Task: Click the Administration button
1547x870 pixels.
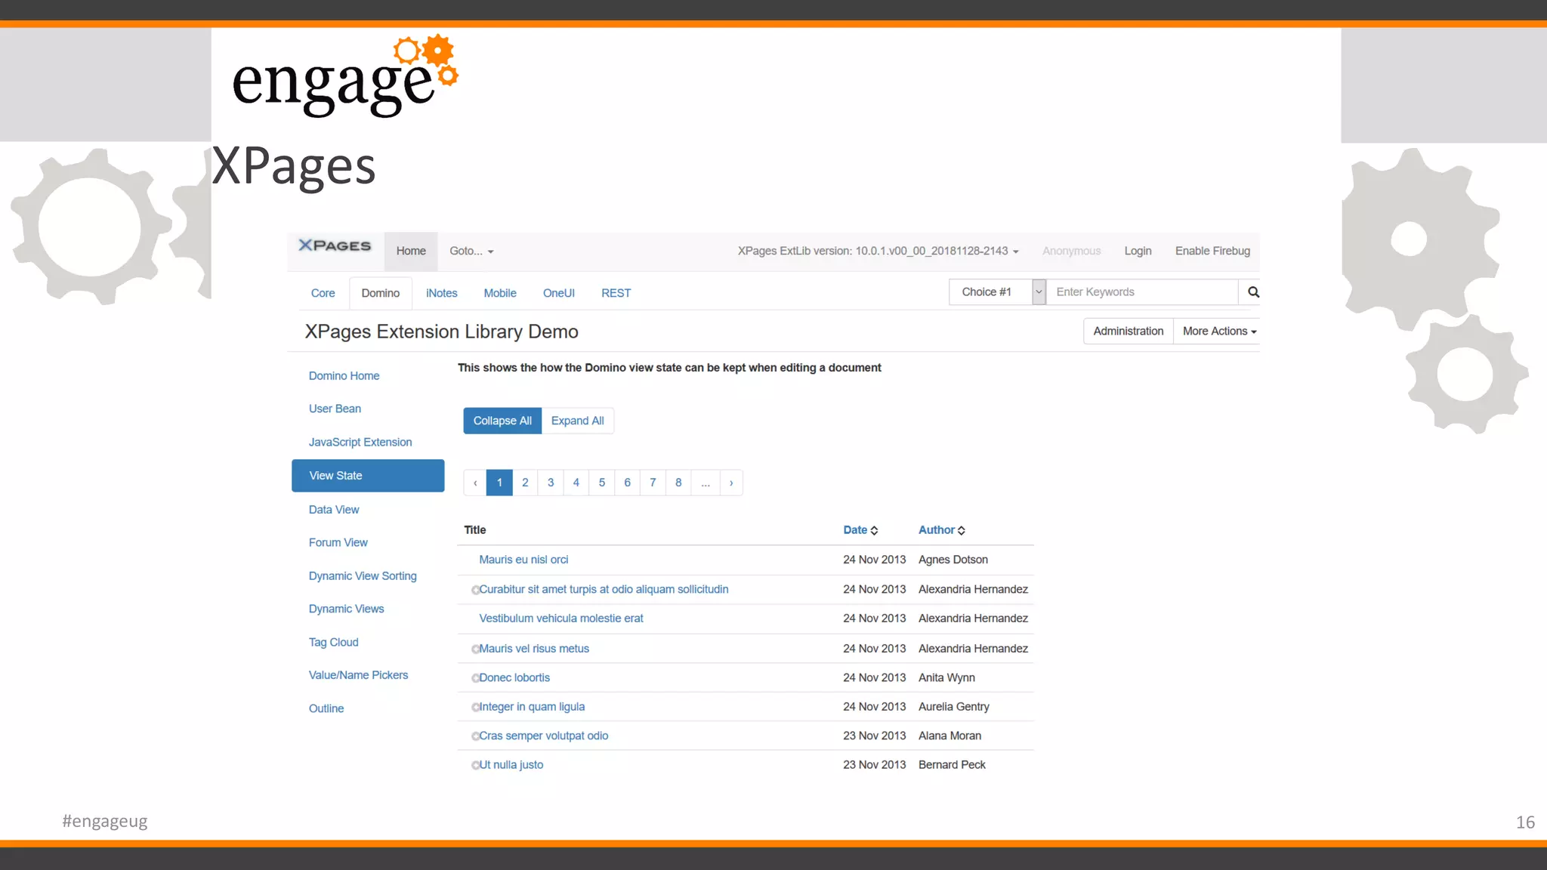Action: pos(1129,332)
